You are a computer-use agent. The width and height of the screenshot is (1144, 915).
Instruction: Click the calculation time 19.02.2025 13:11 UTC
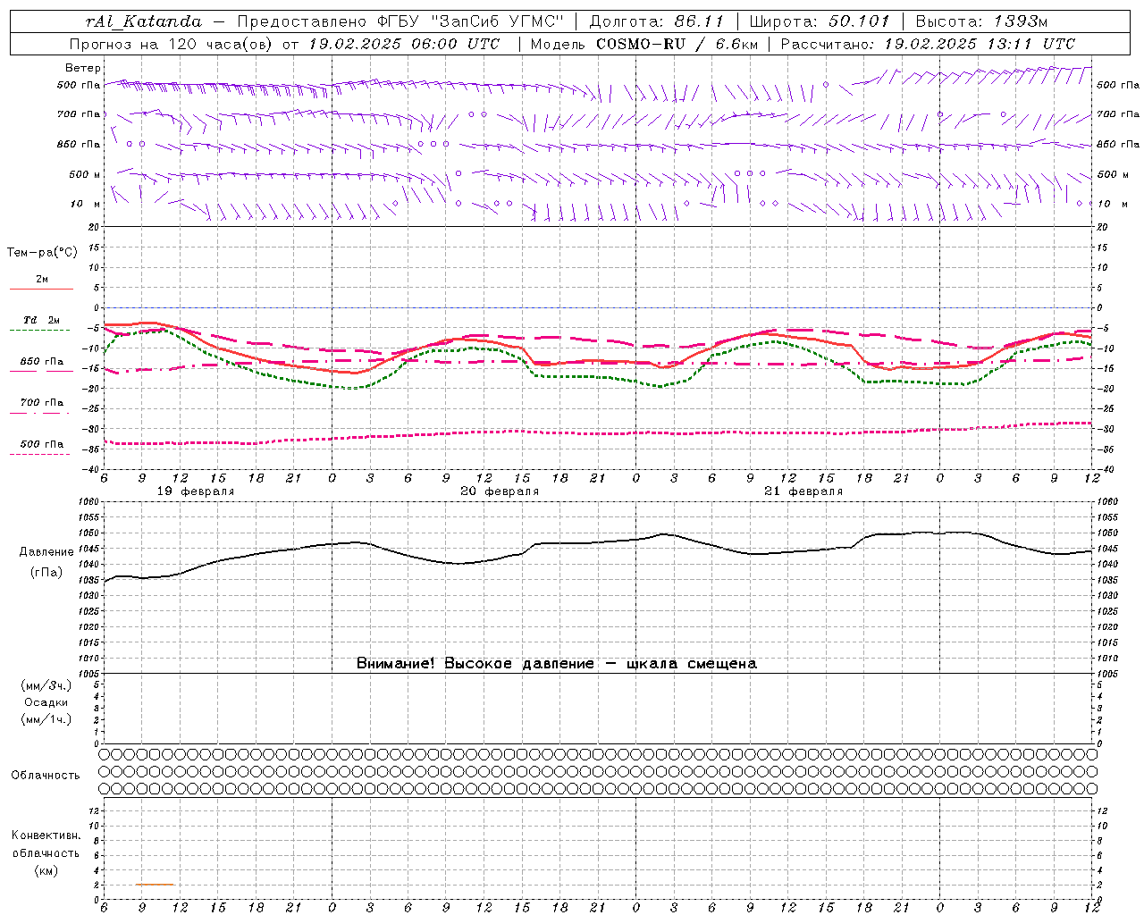(x=980, y=44)
